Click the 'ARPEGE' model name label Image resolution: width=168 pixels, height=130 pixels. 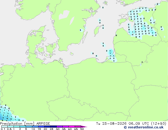point(43,124)
